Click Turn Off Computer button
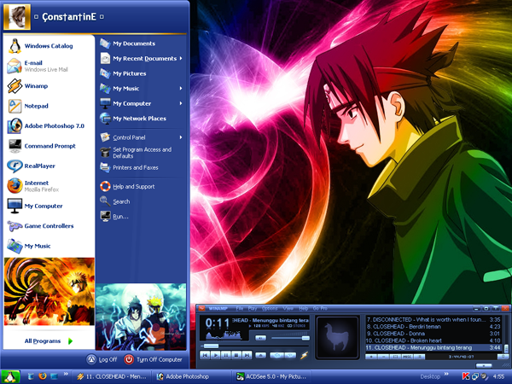Image resolution: width=512 pixels, height=384 pixels. click(x=153, y=359)
